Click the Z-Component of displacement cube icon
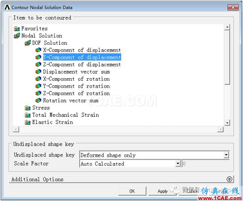This screenshot has height=201, width=243. coord(38,65)
